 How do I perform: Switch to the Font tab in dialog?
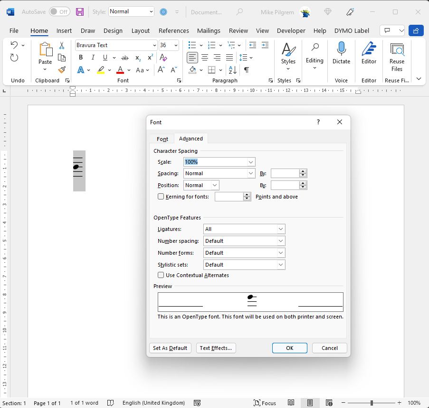(x=162, y=139)
